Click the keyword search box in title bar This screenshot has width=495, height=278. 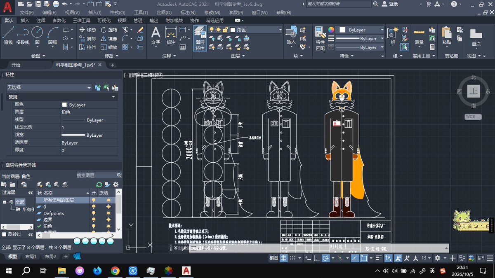point(338,4)
